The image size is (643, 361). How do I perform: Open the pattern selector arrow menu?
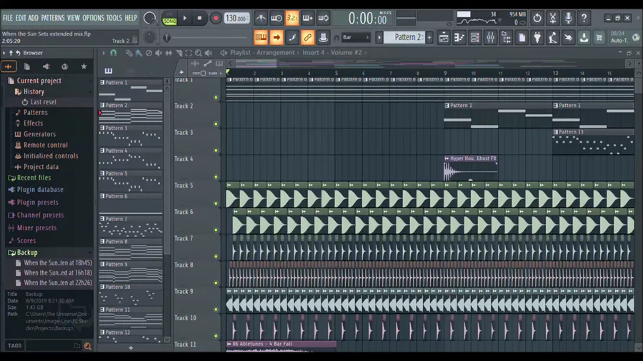point(379,38)
